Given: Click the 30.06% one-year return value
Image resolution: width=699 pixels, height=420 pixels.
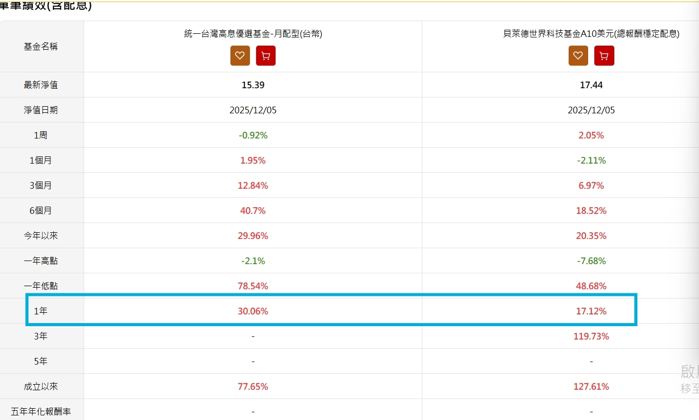Looking at the screenshot, I should 253,311.
